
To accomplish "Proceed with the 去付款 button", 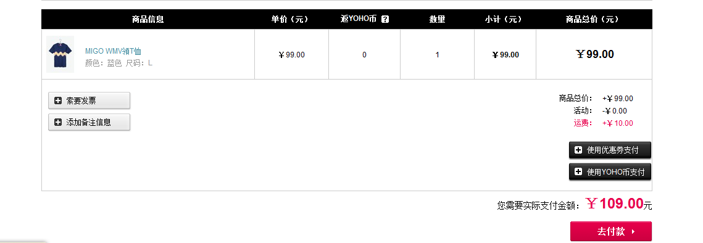I will tap(611, 231).
